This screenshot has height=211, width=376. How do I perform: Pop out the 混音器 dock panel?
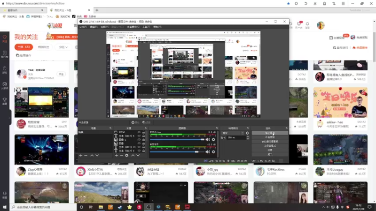tap(217, 128)
